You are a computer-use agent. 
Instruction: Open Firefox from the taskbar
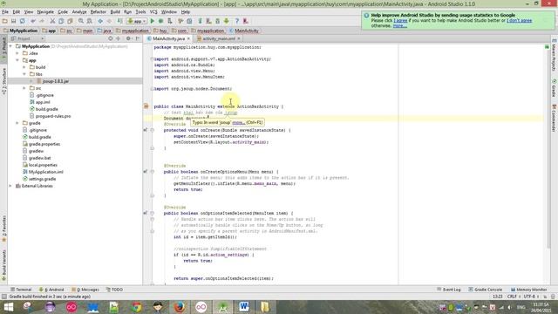tap(180, 307)
